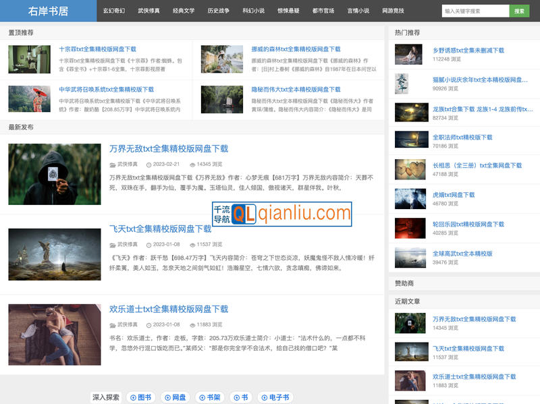Click the 飞天 post thumbnail image
Image resolution: width=540 pixels, height=404 pixels.
[x=55, y=254]
